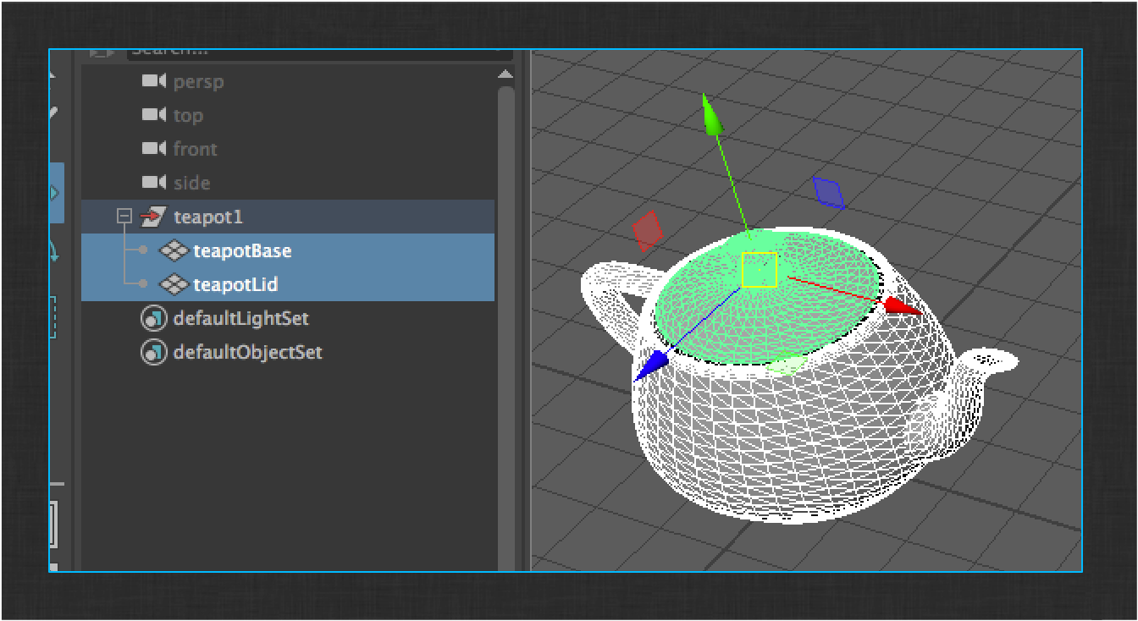Select the defaultObjectSet label
Viewport: 1138px width, 621px height.
[x=248, y=352]
